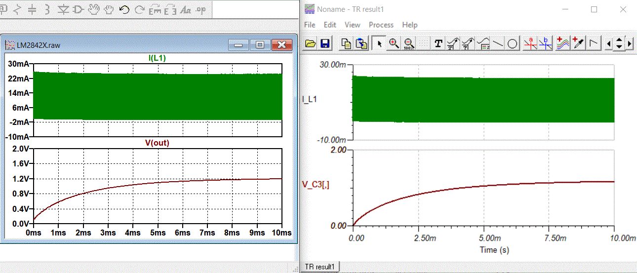Click the I_L1 curve label in TINA
637x273 pixels.
click(x=310, y=99)
